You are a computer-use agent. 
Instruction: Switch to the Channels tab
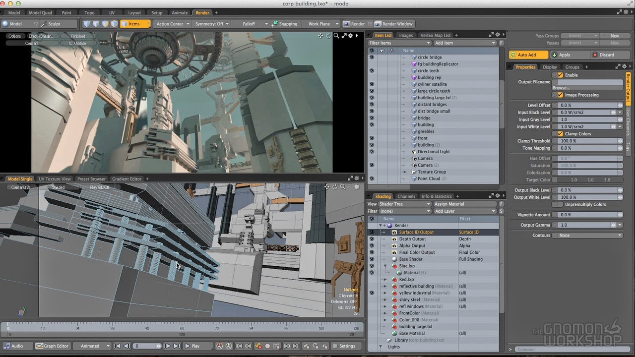click(x=406, y=196)
